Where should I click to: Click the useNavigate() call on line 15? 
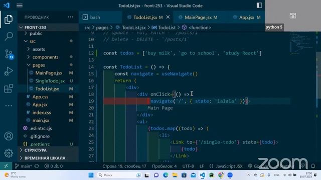pyautogui.click(x=180, y=74)
